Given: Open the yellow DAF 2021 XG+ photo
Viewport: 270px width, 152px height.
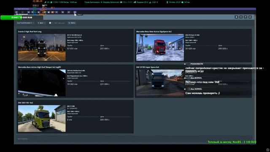Looking at the screenshot, I should coord(42,119).
